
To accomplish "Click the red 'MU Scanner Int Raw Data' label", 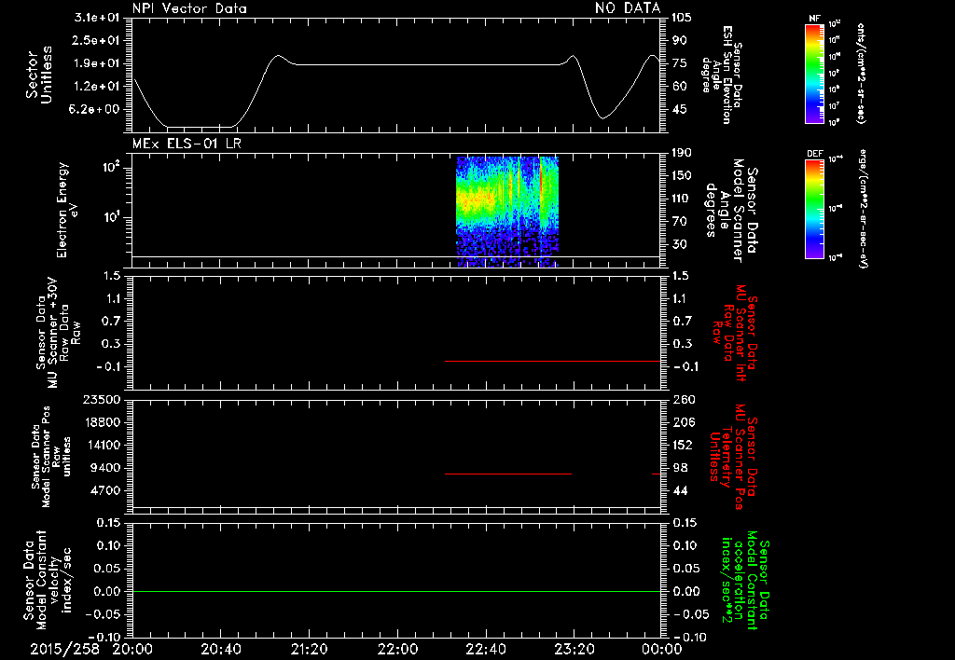I will 735,333.
